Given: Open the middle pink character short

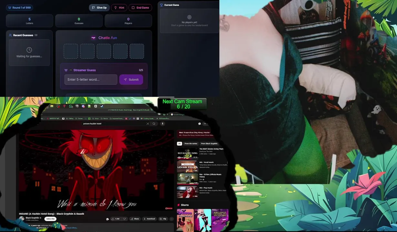Looking at the screenshot, I should coord(203,220).
